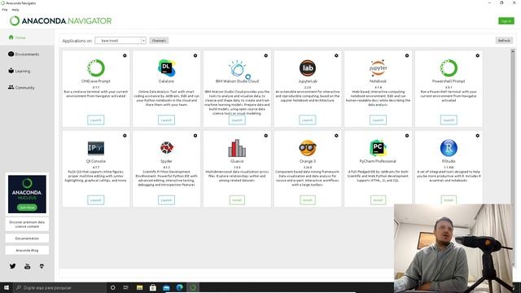This screenshot has width=521, height=293.
Task: Open settings gear on IBM Watson Studio card
Action: (266, 55)
